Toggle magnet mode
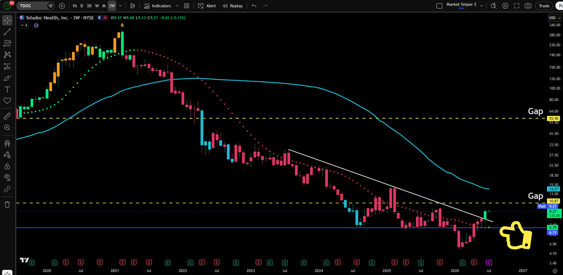Image resolution: width=563 pixels, height=275 pixels. [7, 143]
